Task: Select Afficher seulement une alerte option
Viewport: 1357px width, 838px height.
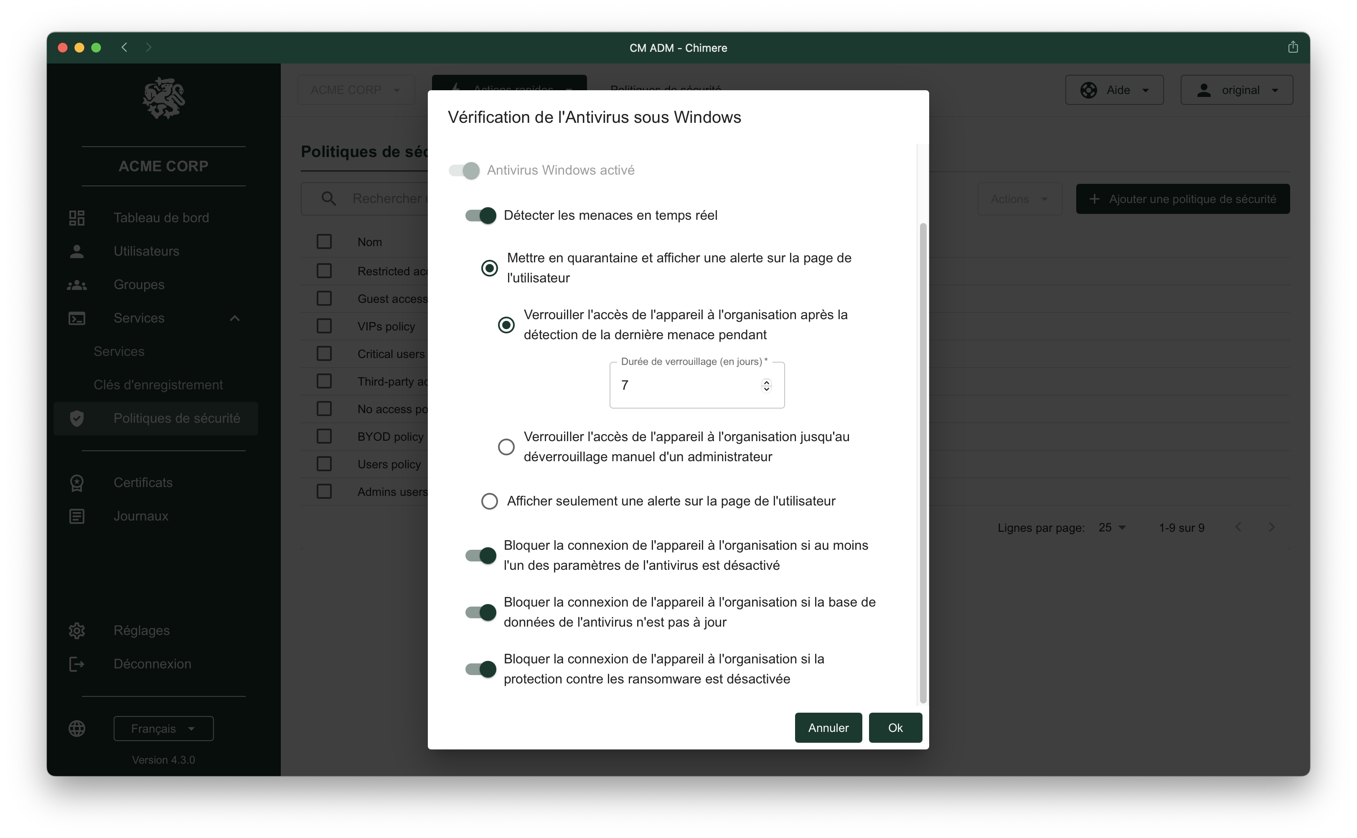Action: (490, 501)
